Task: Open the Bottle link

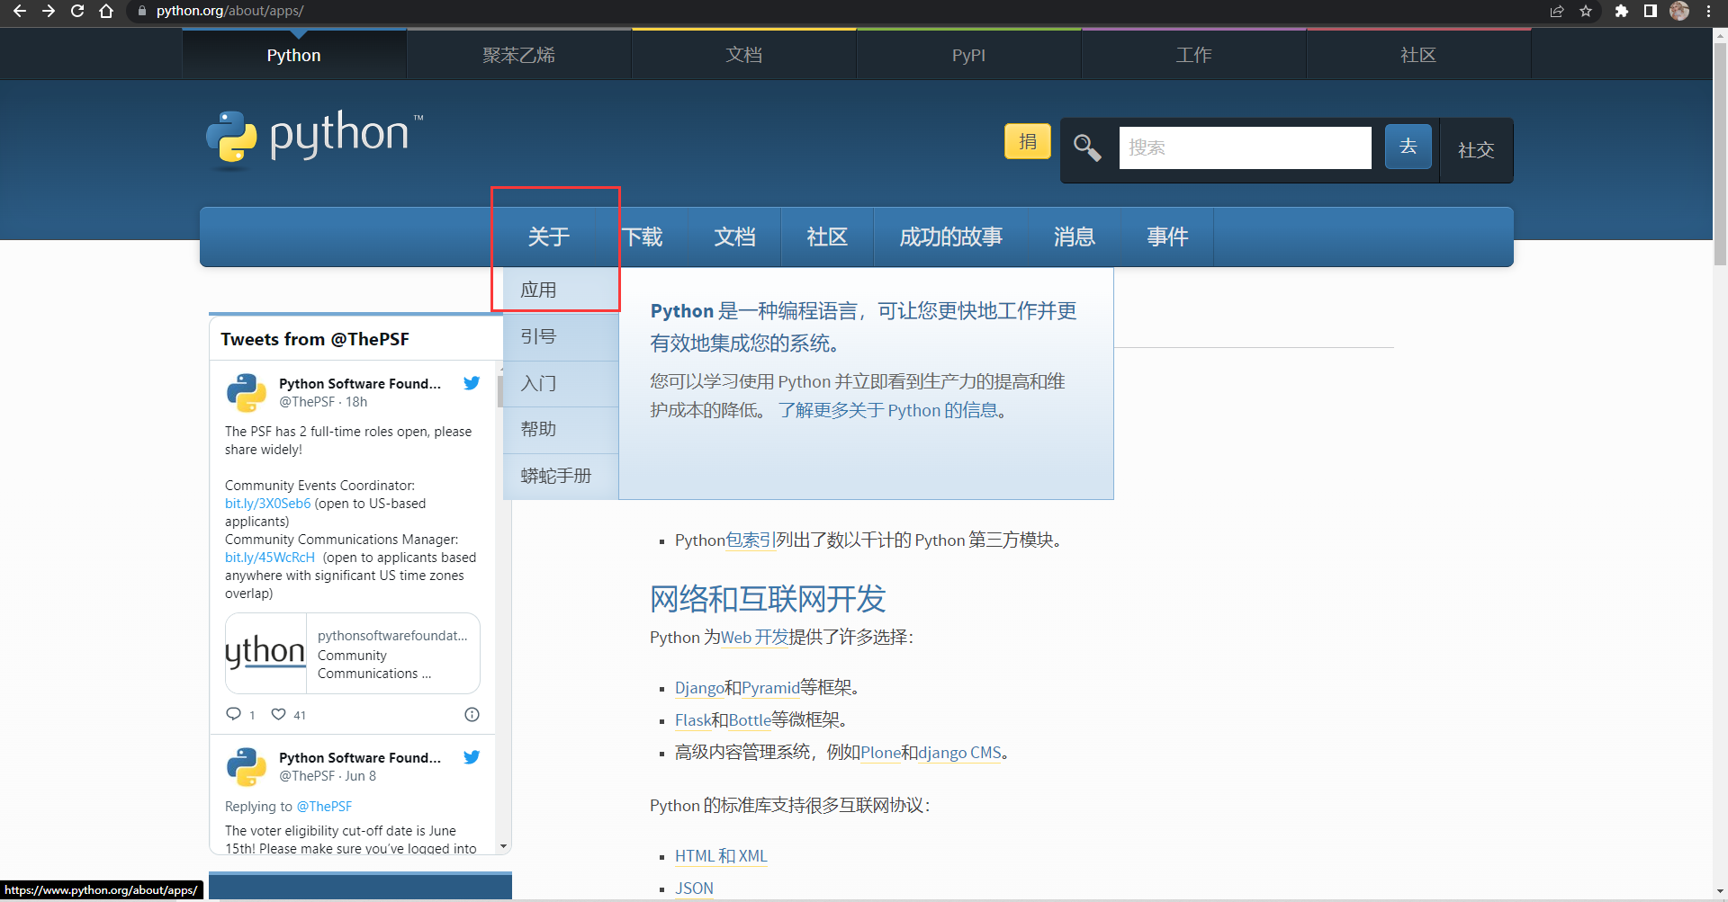Action: pos(750,719)
